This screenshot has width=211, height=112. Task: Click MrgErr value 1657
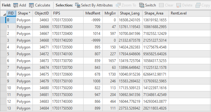tap(112, 61)
